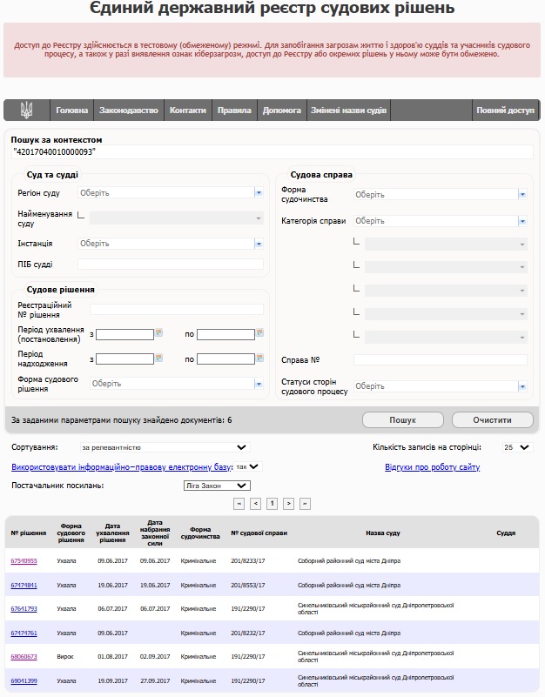
Task: Expand the Регіон суду dropdown
Action: (x=259, y=192)
